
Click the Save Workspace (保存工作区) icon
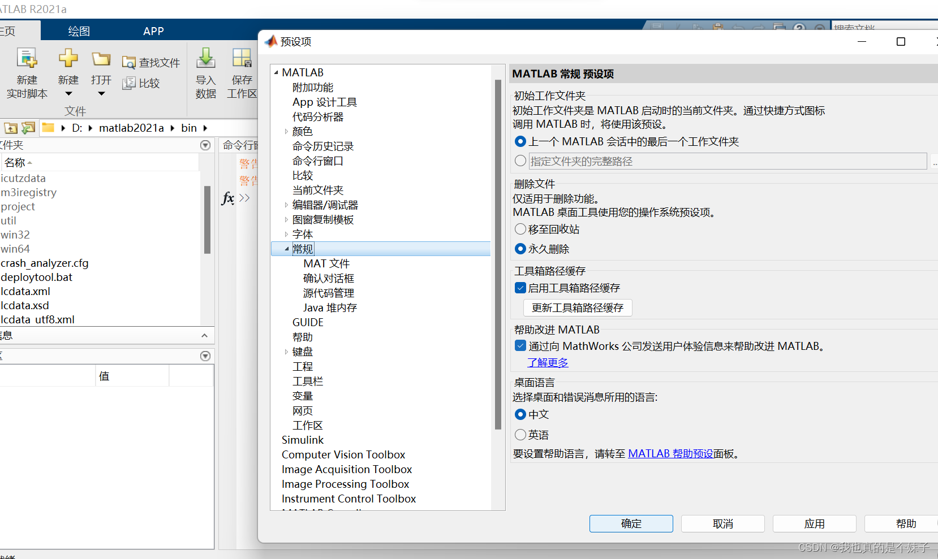coord(242,58)
